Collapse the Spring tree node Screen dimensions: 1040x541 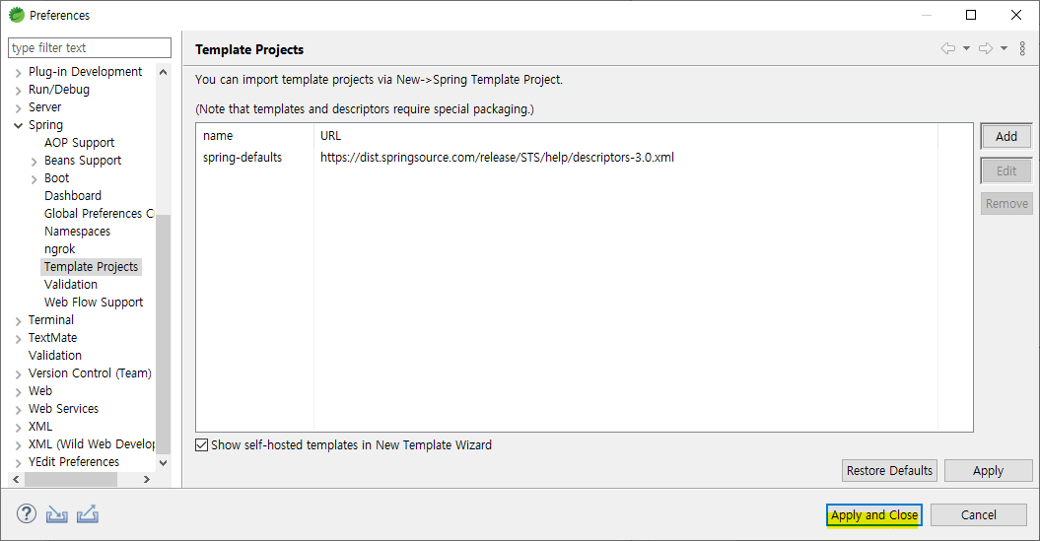[19, 126]
